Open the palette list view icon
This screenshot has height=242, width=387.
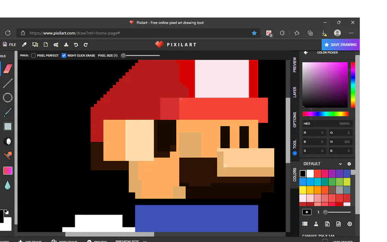click(x=305, y=224)
